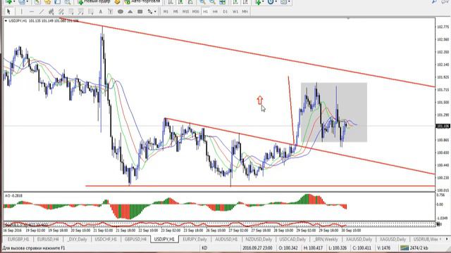This screenshot has height=253, width=451.
Task: Switch to MN timeframe
Action: [245, 12]
